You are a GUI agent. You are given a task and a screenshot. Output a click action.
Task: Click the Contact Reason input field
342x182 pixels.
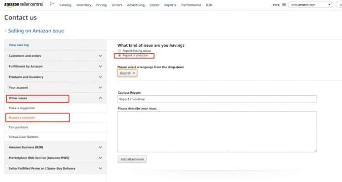[217, 99]
